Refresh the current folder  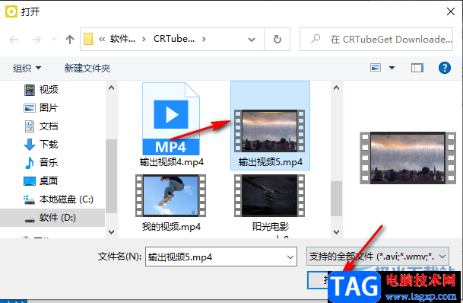(277, 40)
